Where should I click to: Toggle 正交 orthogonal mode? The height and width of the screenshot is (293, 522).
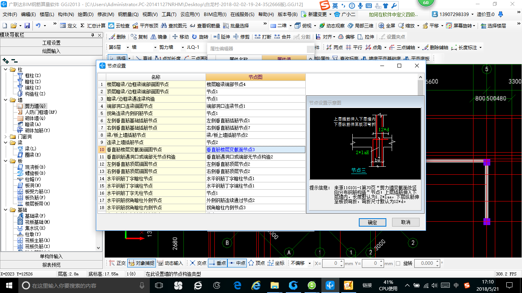coord(117,263)
